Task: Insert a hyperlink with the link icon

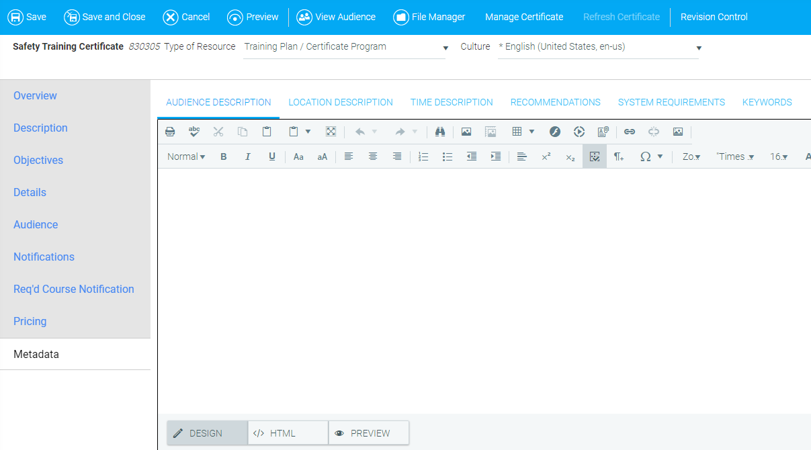Action: pyautogui.click(x=630, y=132)
